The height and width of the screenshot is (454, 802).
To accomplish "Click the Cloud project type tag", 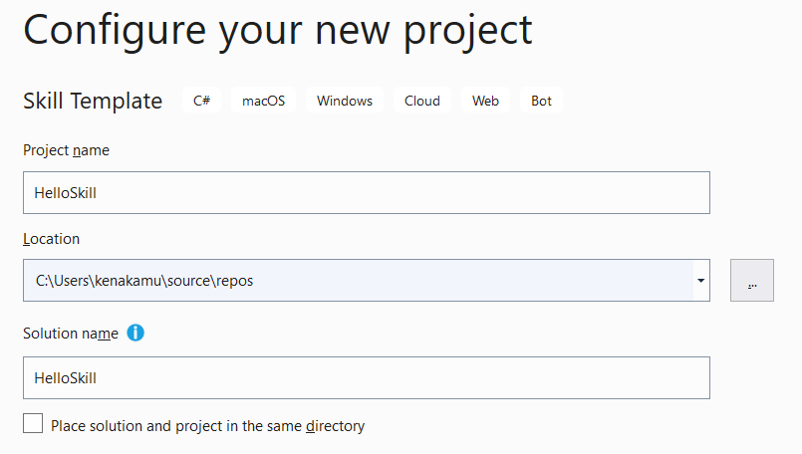I will click(x=422, y=101).
